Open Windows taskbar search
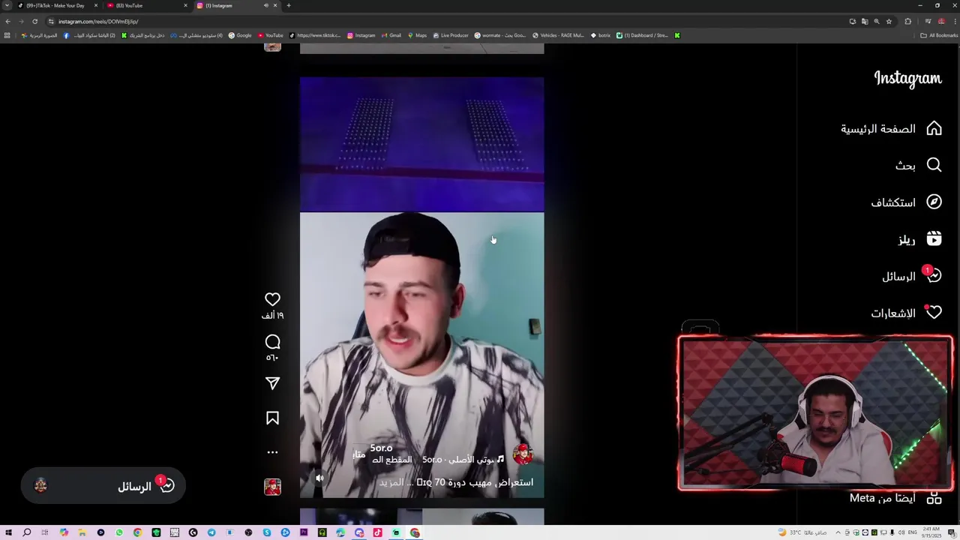This screenshot has width=960, height=540. coord(26,532)
